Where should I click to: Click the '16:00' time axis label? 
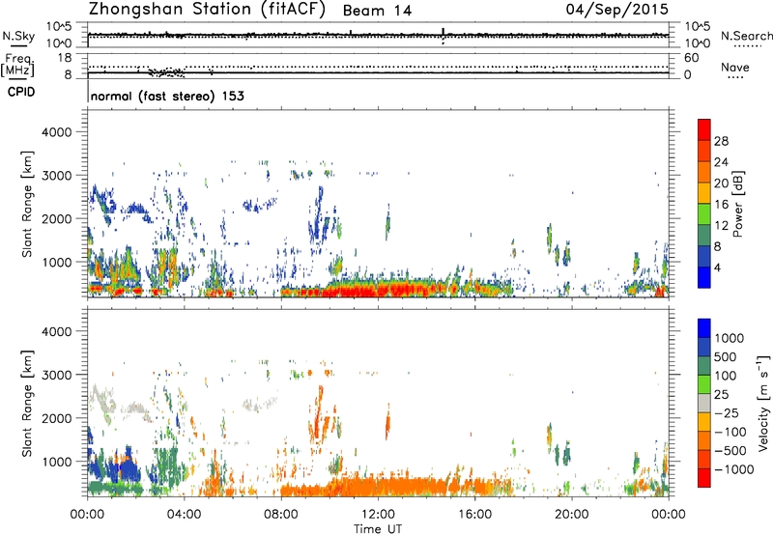[474, 515]
